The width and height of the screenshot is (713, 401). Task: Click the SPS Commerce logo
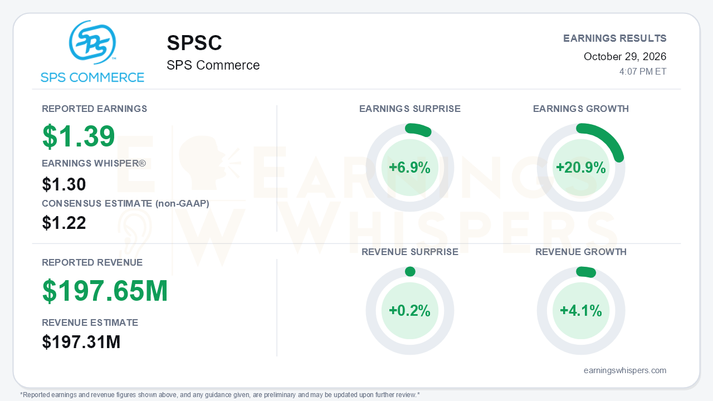(x=92, y=52)
